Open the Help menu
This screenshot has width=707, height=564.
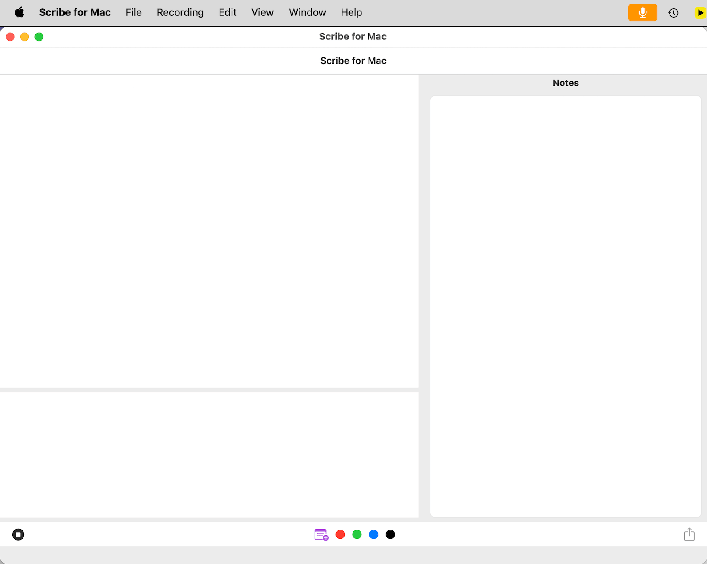351,12
